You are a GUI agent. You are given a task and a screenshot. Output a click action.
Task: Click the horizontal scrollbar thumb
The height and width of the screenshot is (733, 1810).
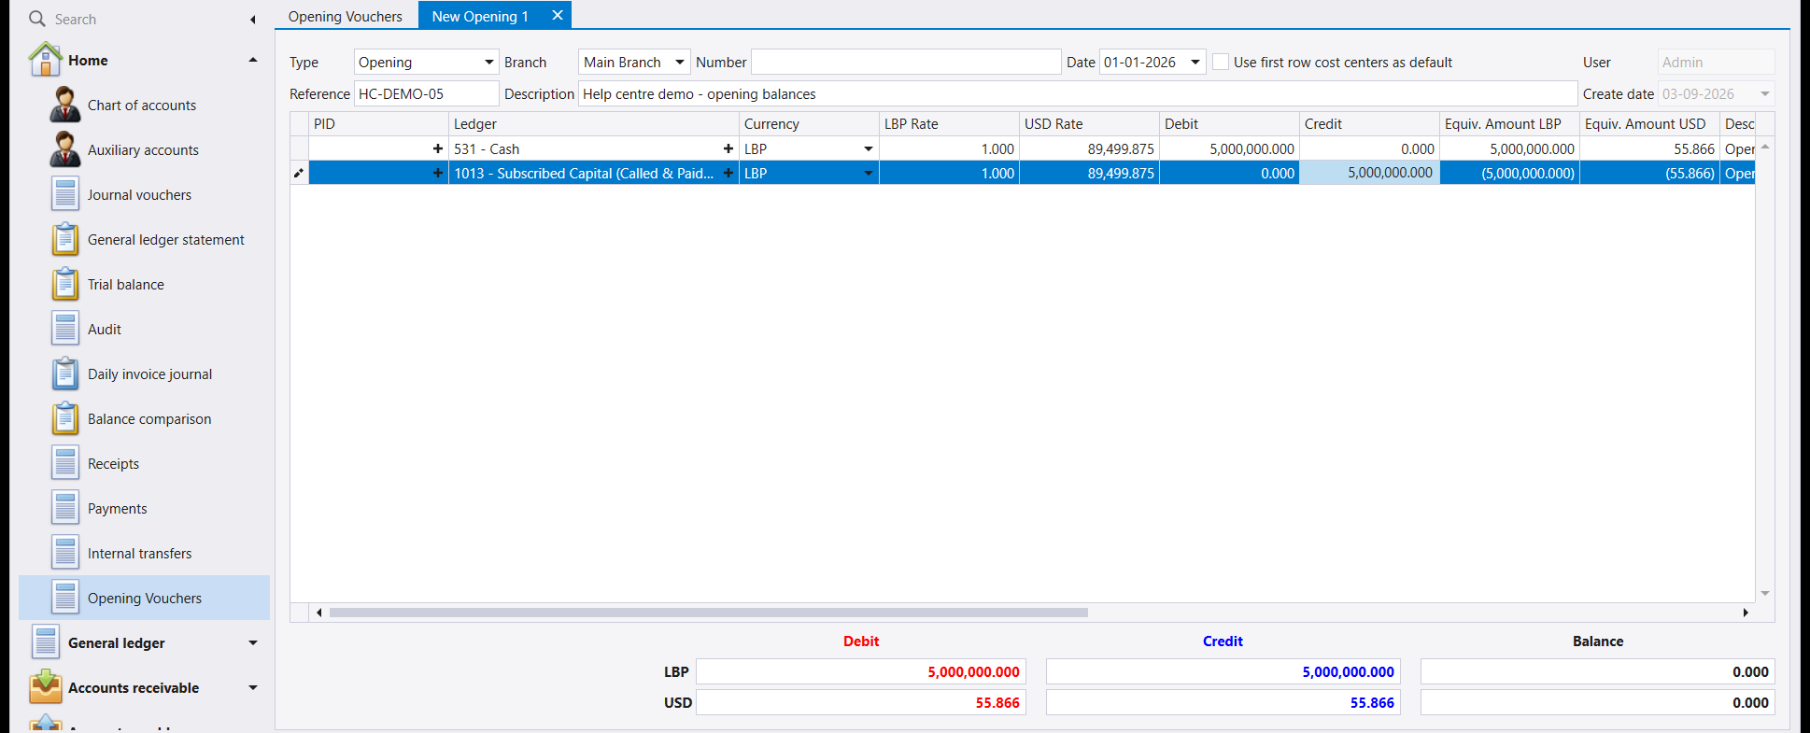[708, 613]
